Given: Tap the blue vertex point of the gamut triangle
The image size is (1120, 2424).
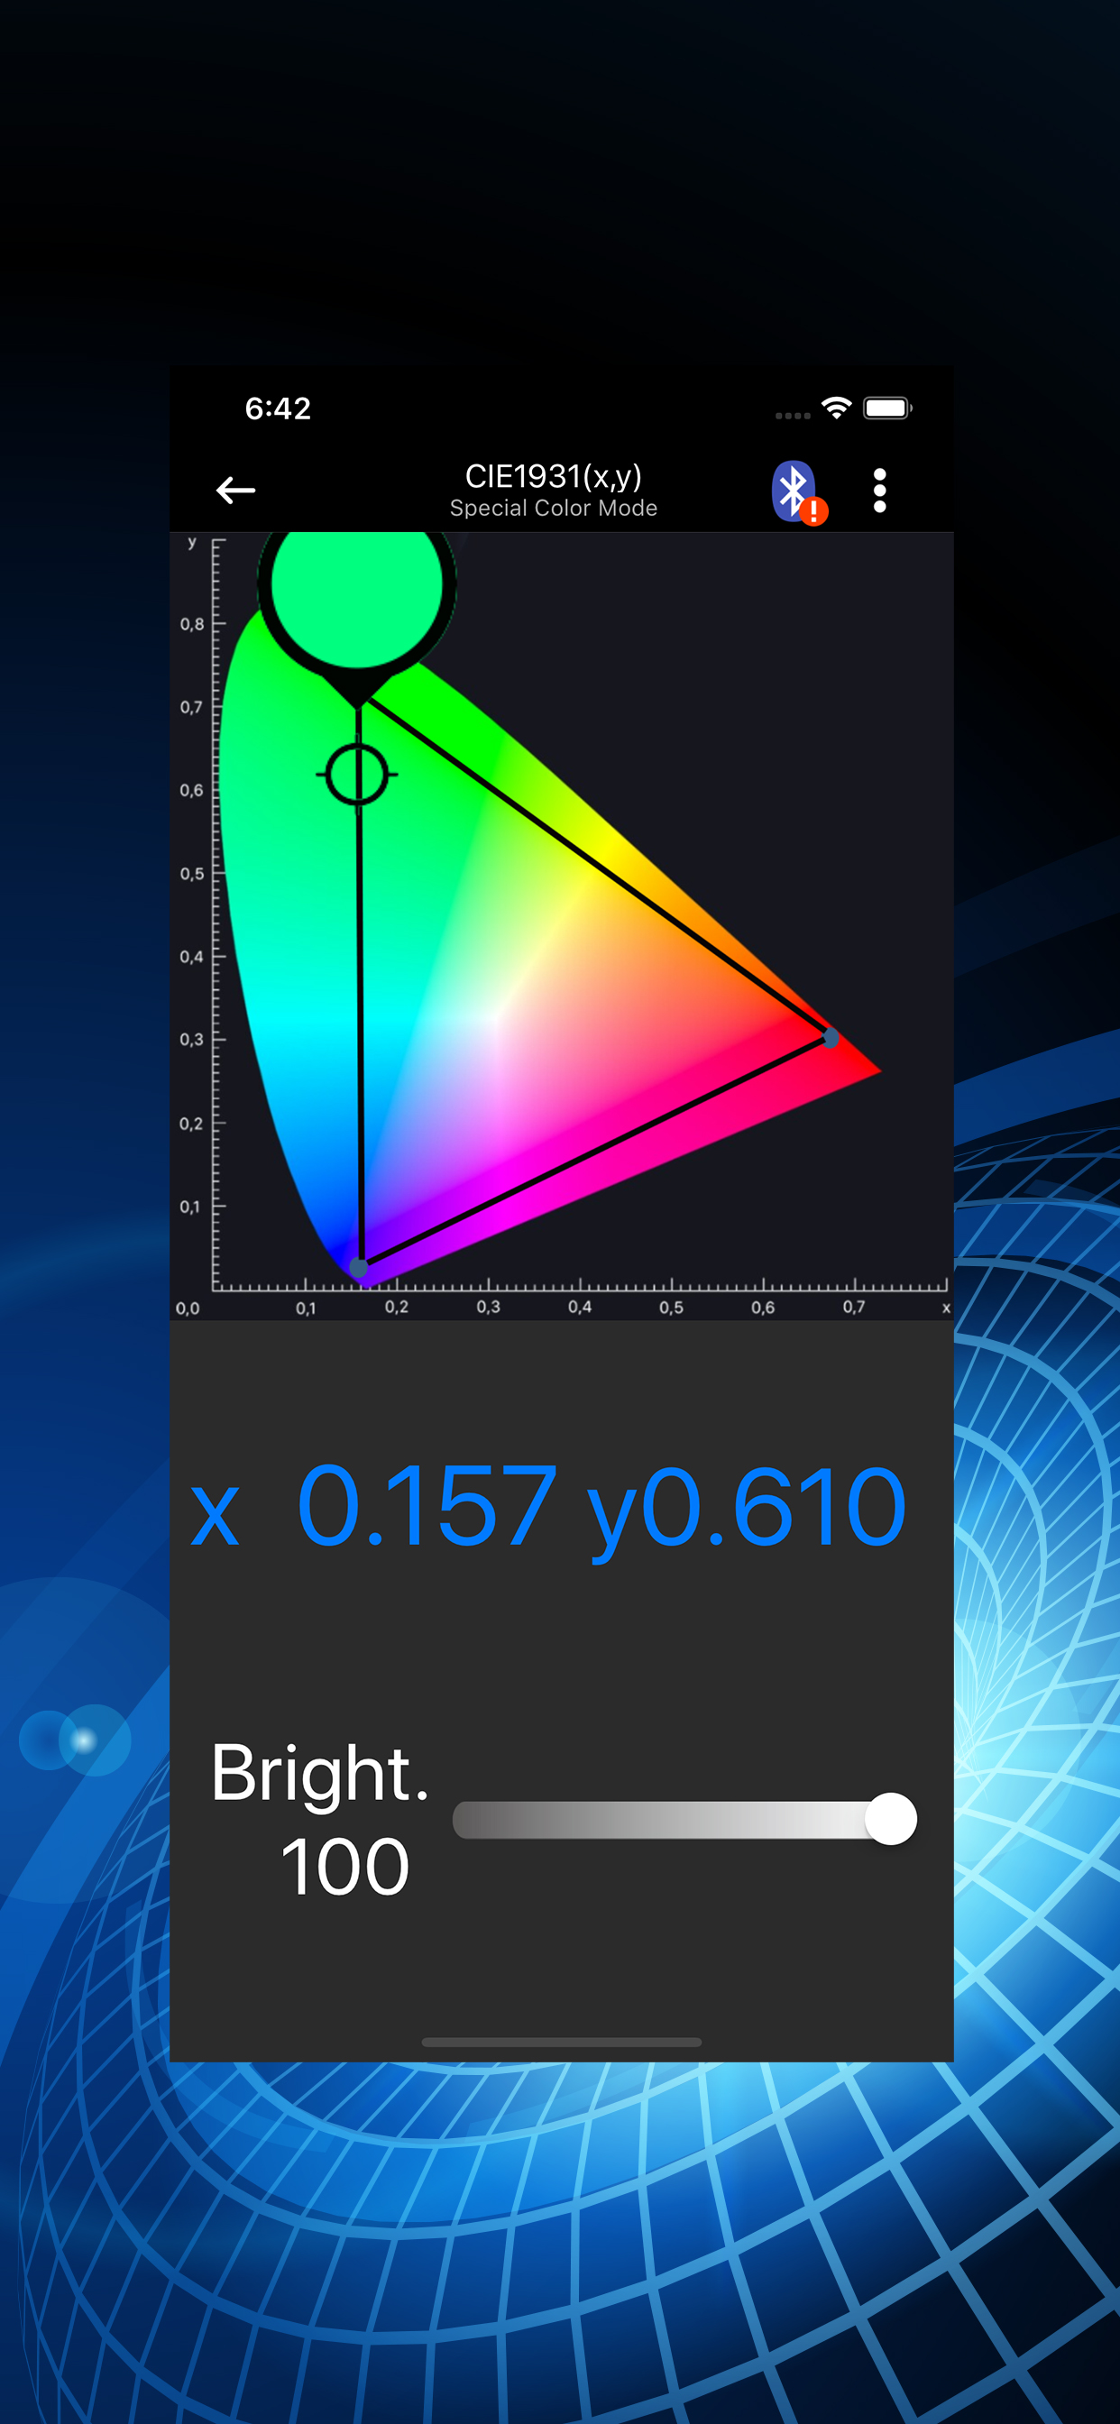Looking at the screenshot, I should click(359, 1267).
